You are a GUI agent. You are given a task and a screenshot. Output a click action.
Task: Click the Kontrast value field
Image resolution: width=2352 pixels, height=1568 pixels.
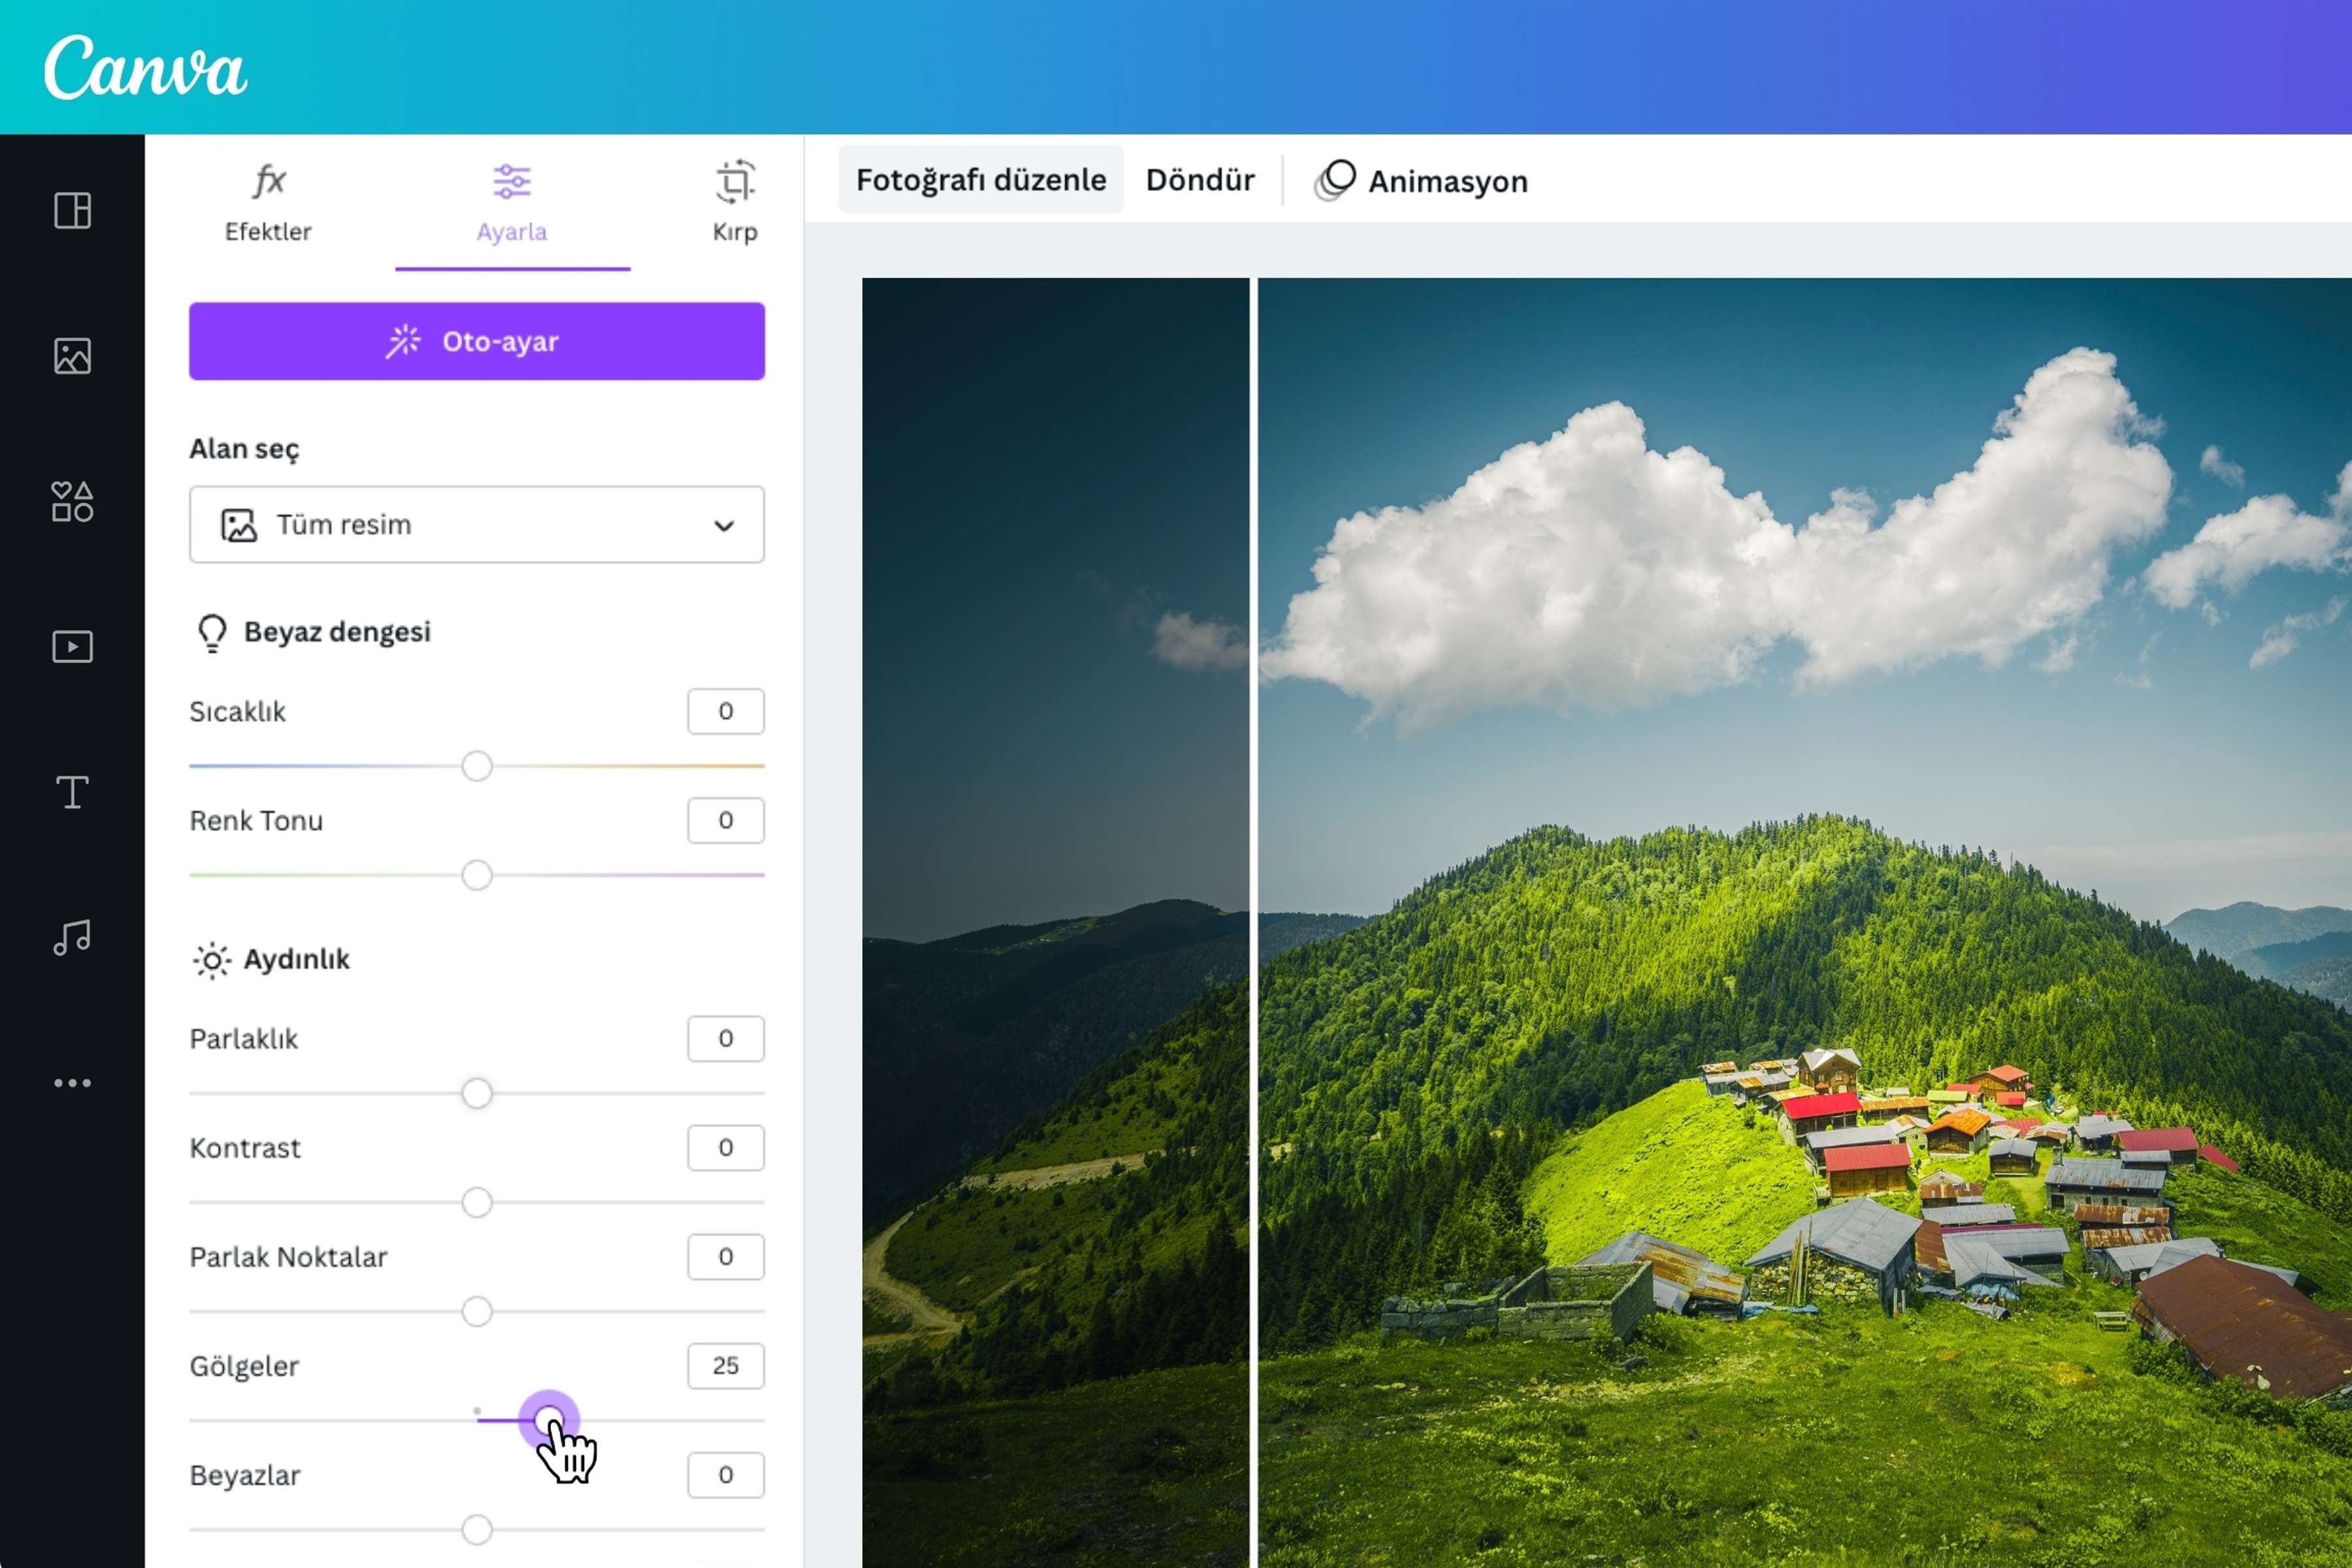(x=726, y=1147)
